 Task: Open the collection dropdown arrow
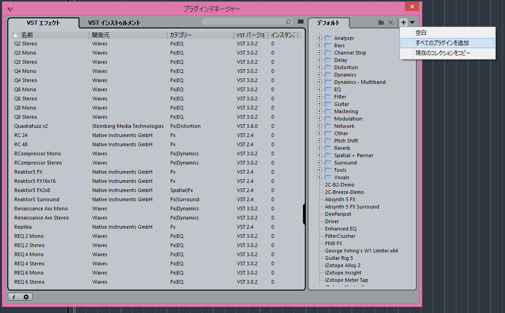pyautogui.click(x=412, y=22)
